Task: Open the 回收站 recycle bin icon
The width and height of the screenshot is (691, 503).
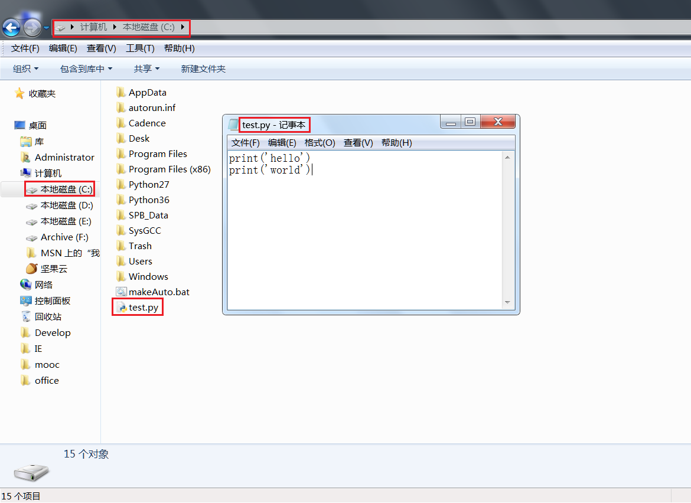Action: point(26,316)
